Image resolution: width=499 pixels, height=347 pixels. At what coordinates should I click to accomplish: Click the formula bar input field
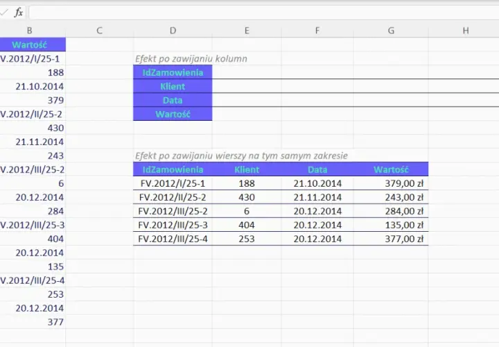point(264,12)
